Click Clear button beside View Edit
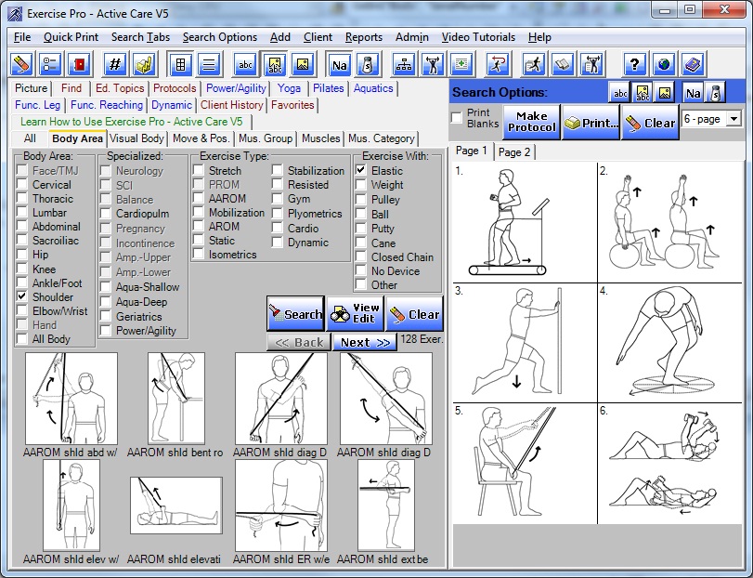This screenshot has width=753, height=578. [x=414, y=314]
